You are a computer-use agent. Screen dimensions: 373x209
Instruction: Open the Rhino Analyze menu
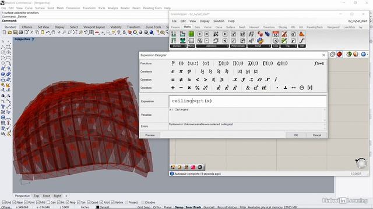click(112, 8)
